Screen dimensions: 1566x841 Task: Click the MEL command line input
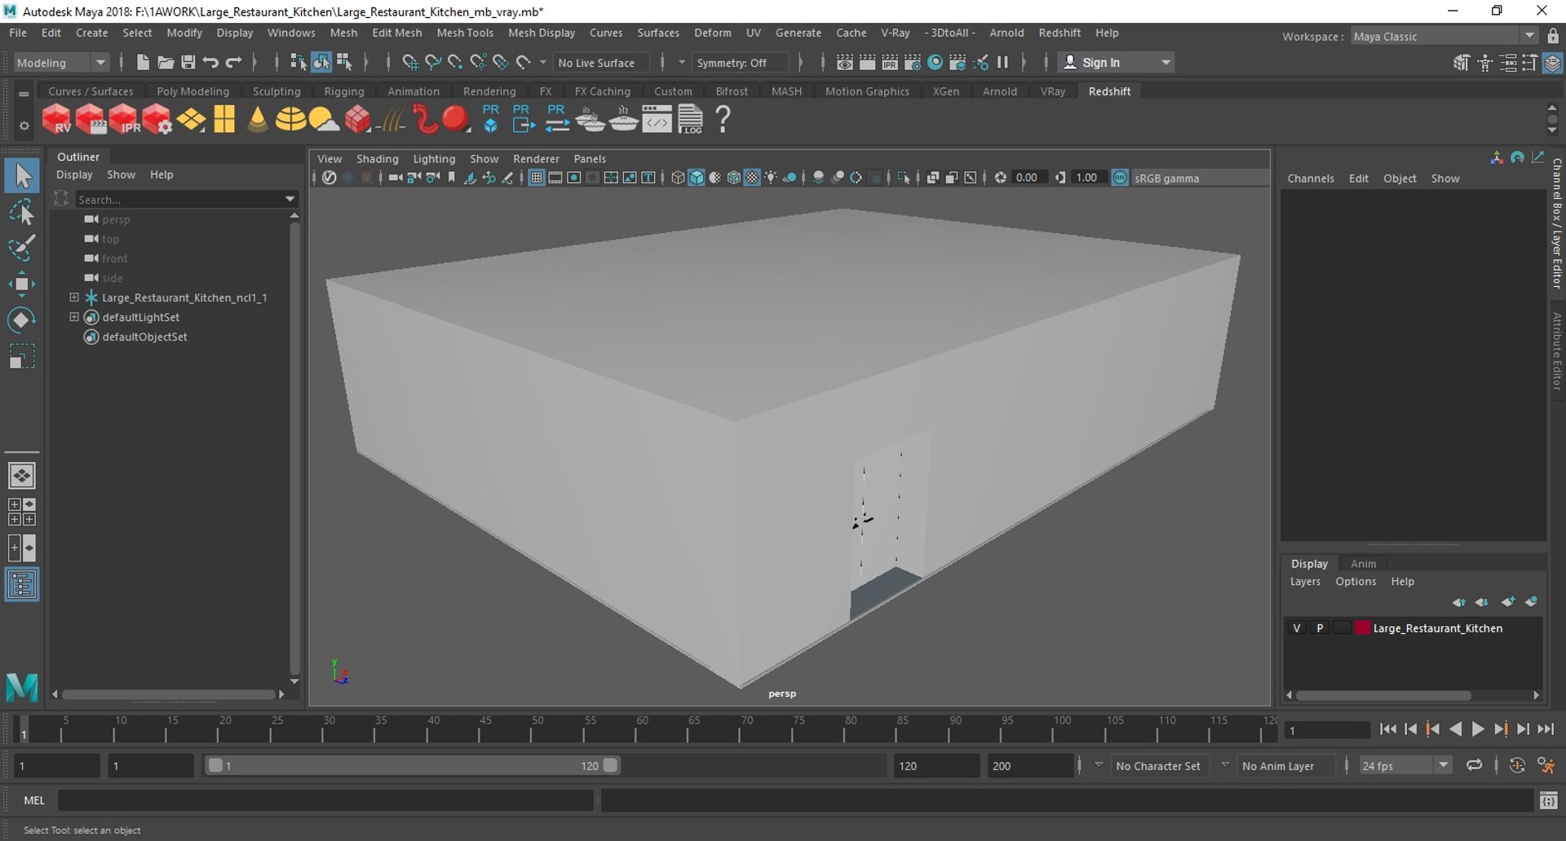click(x=325, y=801)
